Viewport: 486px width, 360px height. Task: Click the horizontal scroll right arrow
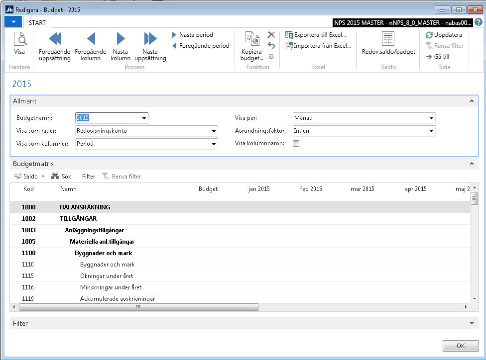pos(466,307)
